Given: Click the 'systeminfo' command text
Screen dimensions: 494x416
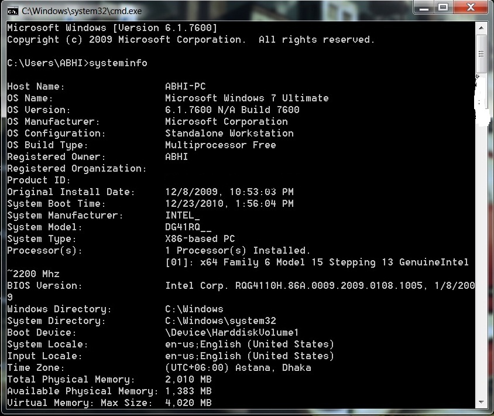Looking at the screenshot, I should (118, 63).
